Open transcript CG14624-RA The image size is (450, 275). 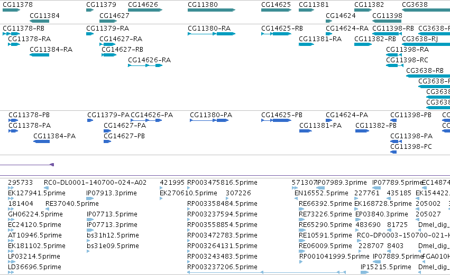point(347,29)
